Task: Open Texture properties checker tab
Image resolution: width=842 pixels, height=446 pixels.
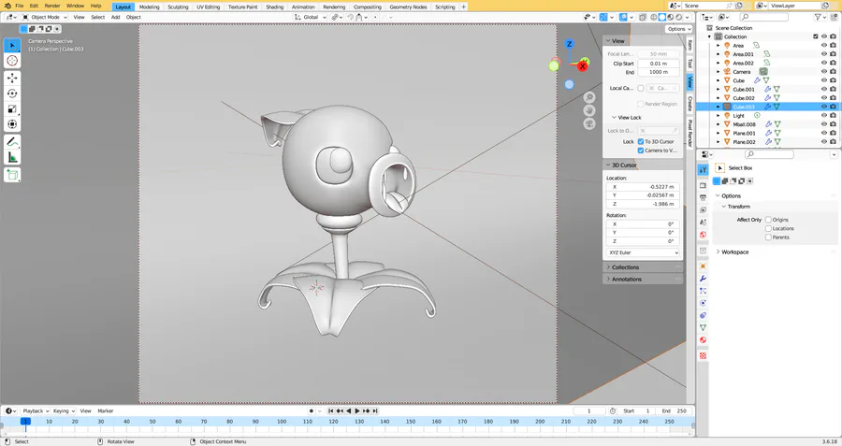Action: [x=703, y=355]
